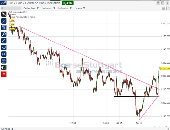Open the folder load icon

tap(164, 8)
